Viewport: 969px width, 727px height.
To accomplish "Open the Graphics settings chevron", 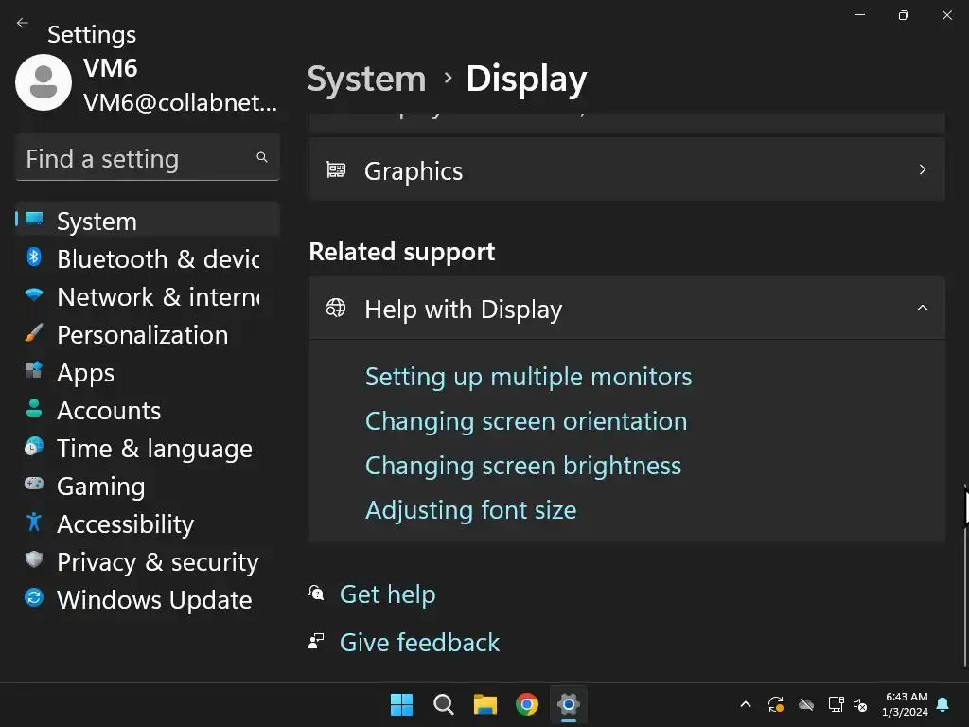I will 922,170.
